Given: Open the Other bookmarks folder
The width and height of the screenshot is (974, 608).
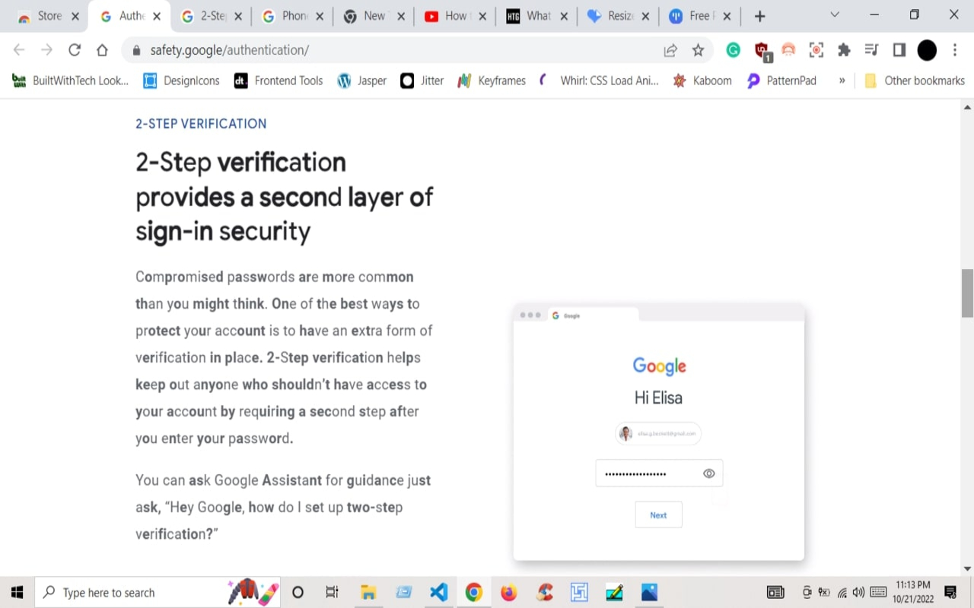Looking at the screenshot, I should tap(914, 81).
